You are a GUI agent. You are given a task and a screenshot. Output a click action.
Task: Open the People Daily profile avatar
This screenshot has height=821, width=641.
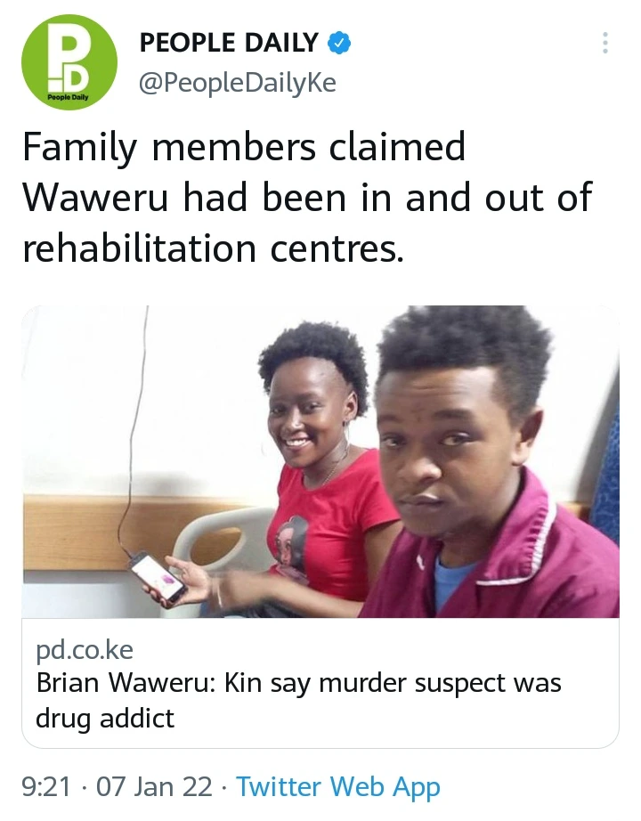coord(69,61)
